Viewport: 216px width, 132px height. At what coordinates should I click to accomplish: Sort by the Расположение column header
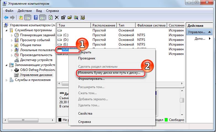pyautogui.click(x=104, y=25)
